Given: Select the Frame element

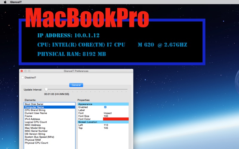Looking at the screenshot, I should (x=50, y=116).
